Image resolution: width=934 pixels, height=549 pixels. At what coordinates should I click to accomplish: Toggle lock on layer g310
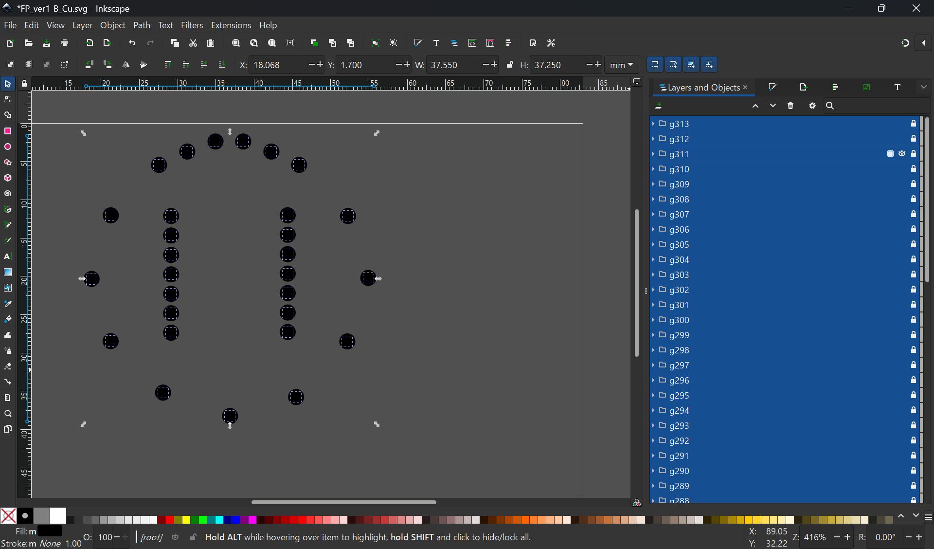click(914, 169)
